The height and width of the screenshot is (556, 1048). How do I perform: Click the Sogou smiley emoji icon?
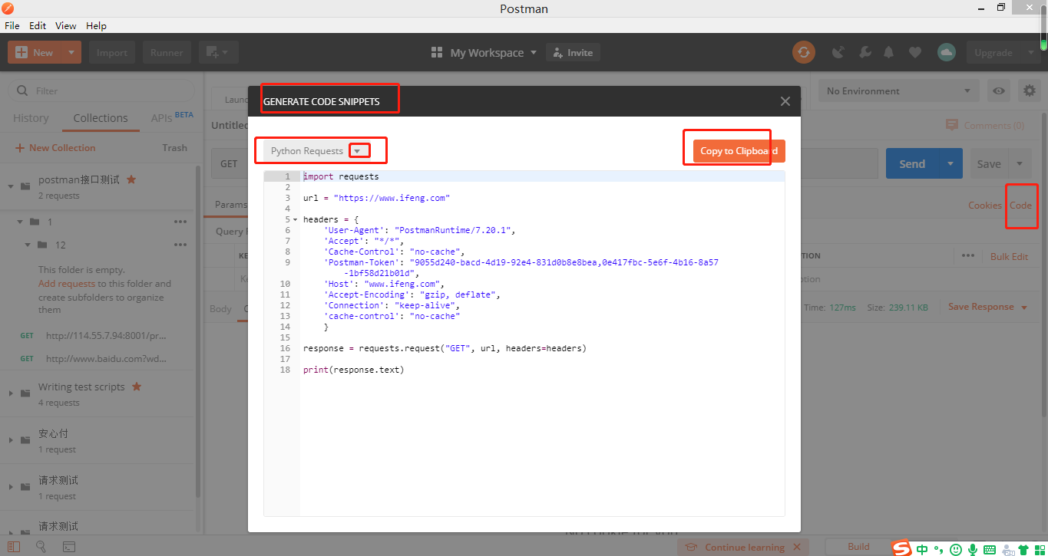[955, 549]
